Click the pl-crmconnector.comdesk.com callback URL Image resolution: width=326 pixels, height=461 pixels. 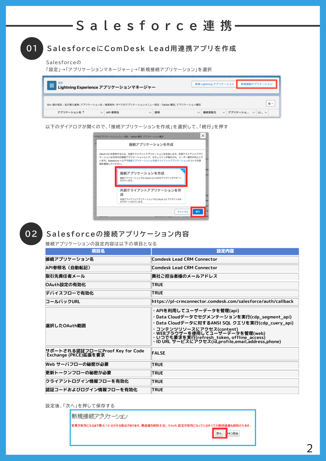[x=223, y=301]
